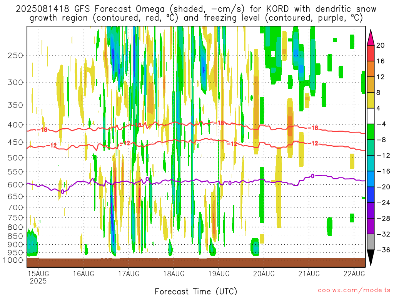
Task: Click the colorbar label -24
Action: pyautogui.click(x=383, y=202)
